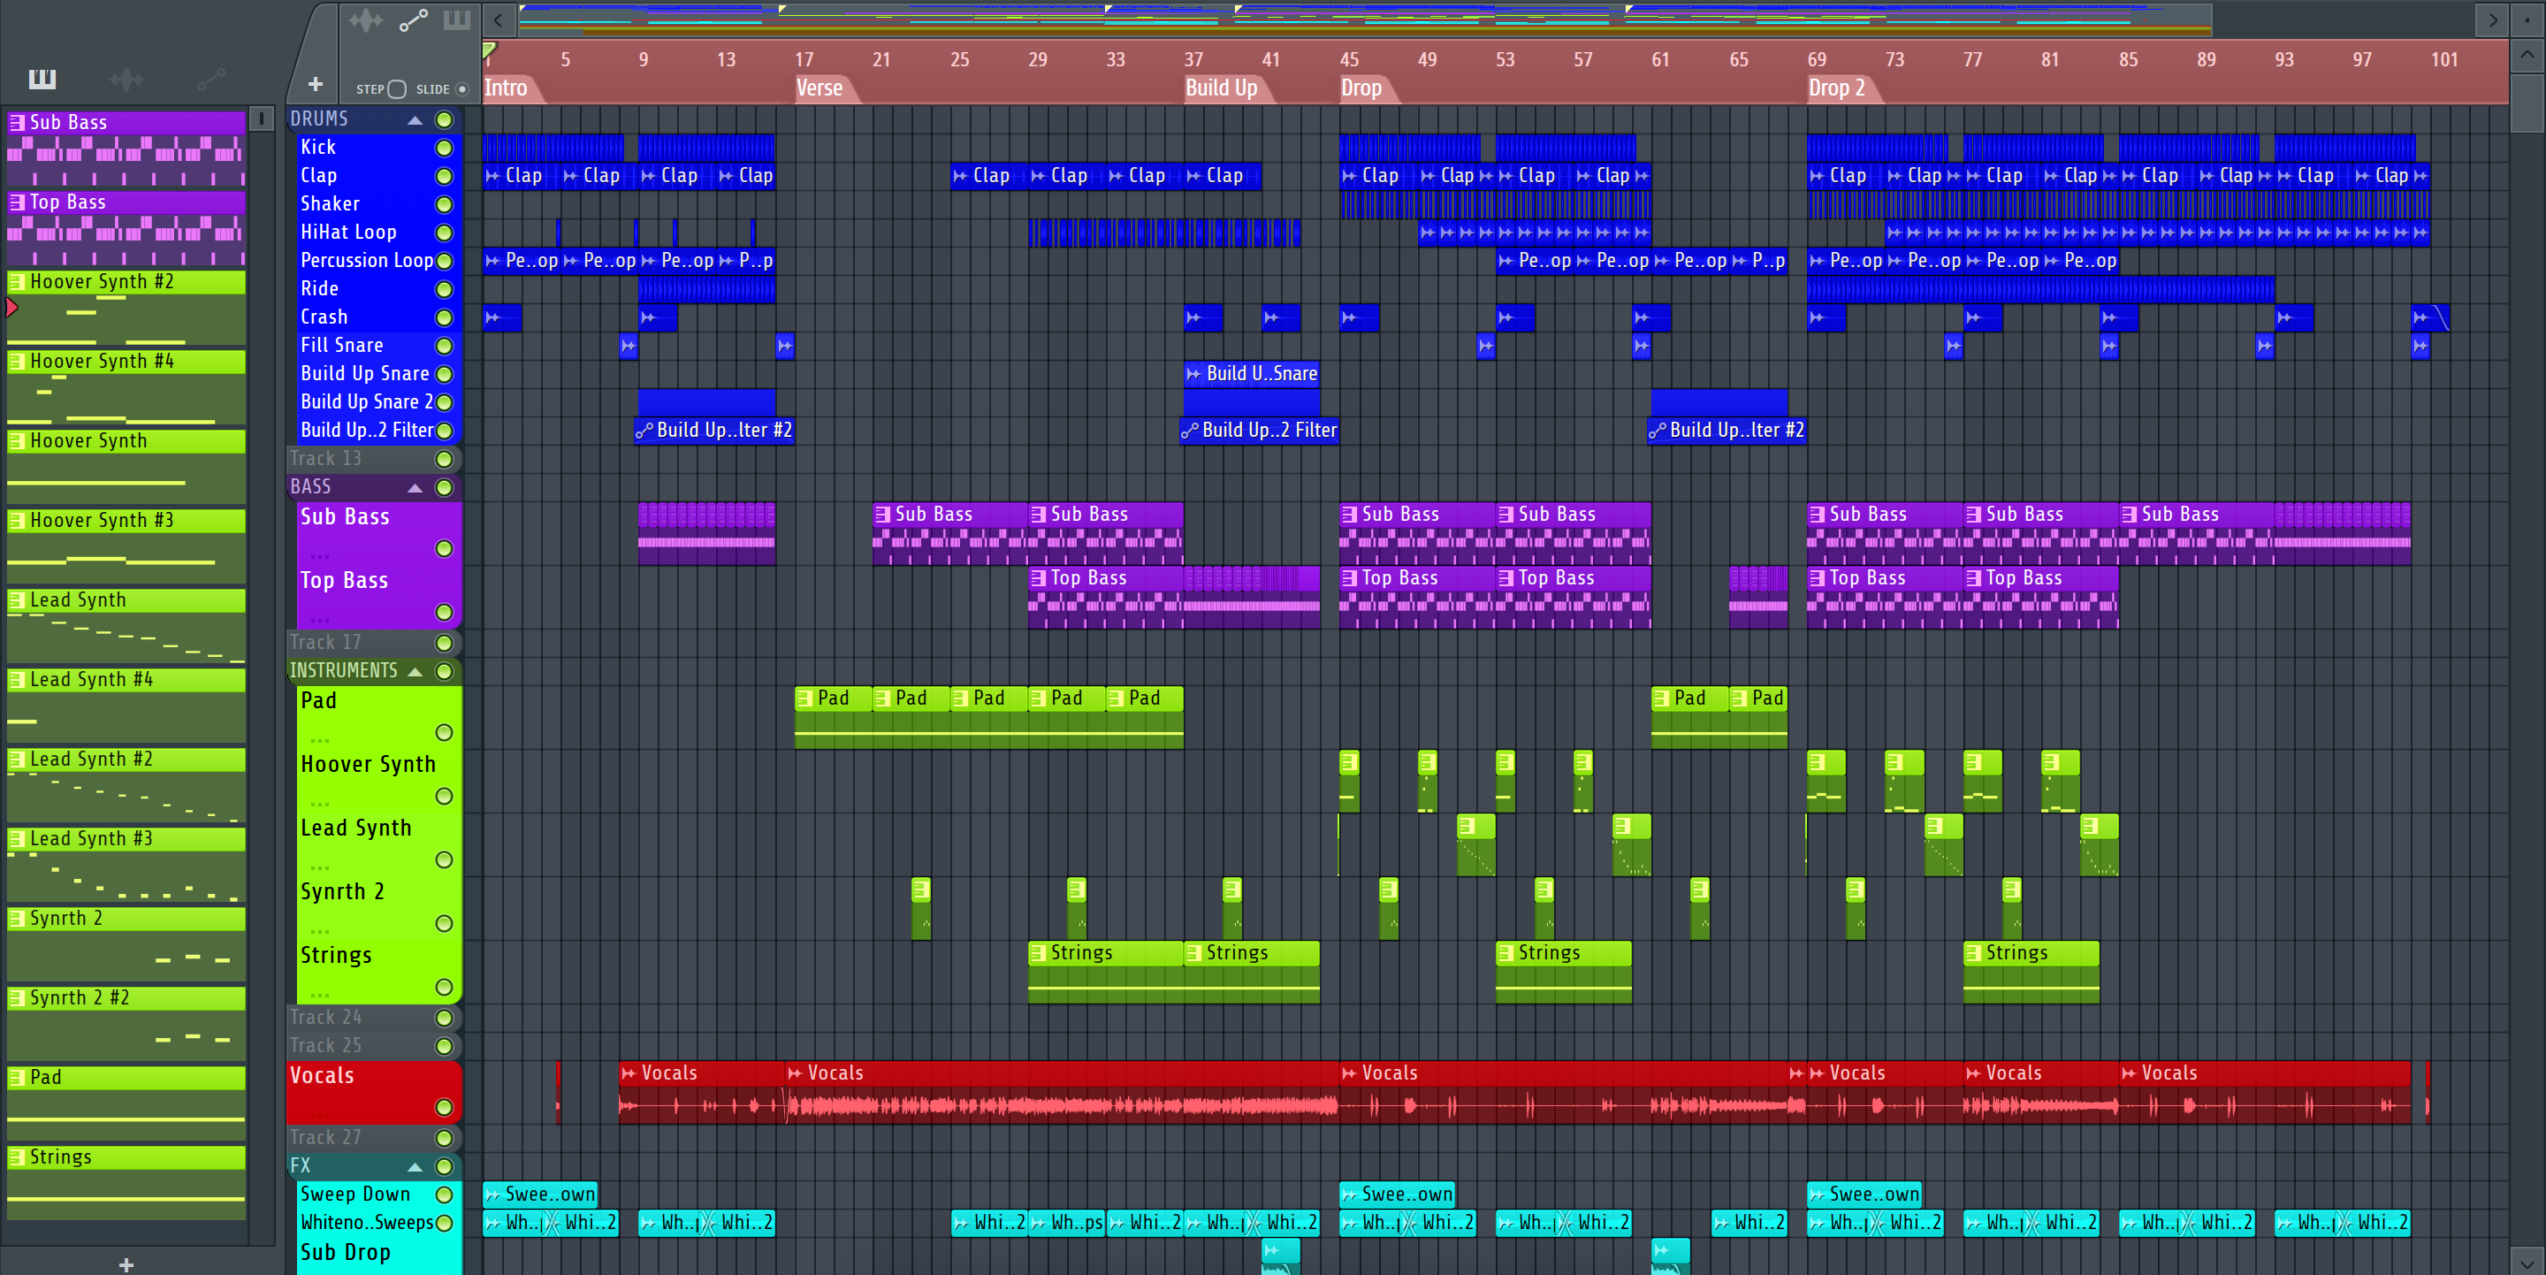This screenshot has width=2546, height=1275.
Task: Collapse the BASS track group
Action: 415,487
